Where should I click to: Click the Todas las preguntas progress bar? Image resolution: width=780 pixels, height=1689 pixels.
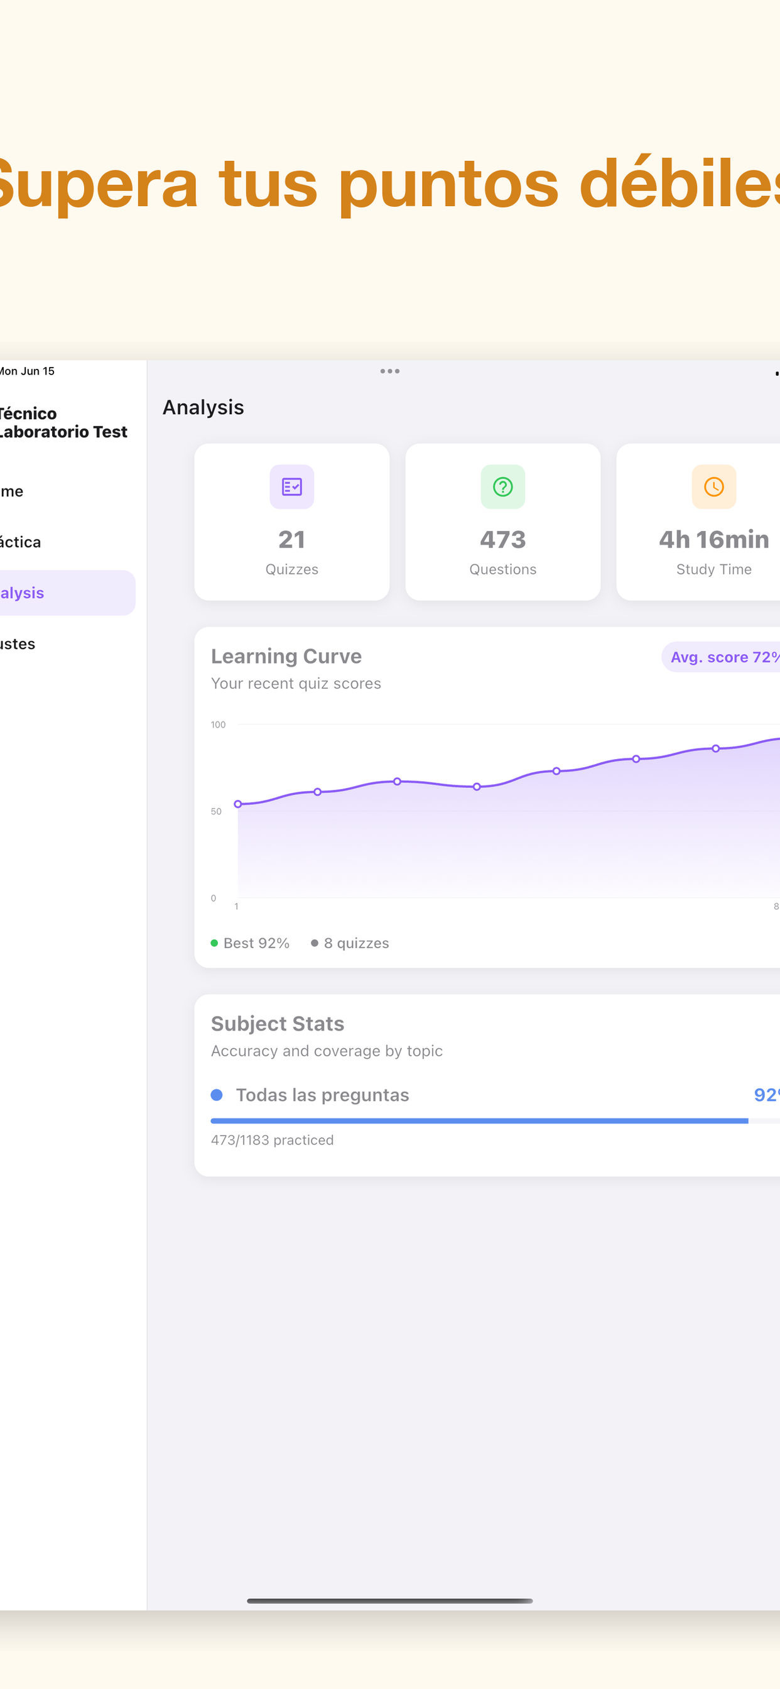click(496, 1121)
